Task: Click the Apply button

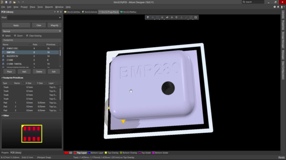Action: click(16, 25)
